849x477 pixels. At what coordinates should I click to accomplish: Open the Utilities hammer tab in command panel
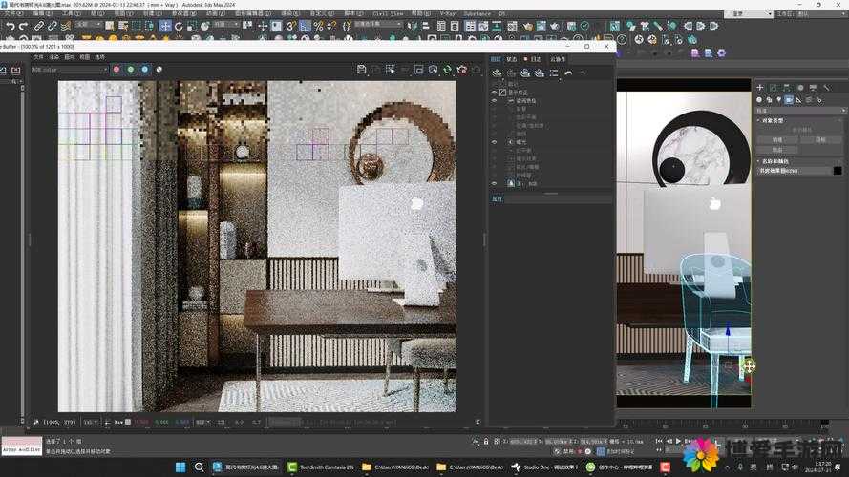coord(826,87)
